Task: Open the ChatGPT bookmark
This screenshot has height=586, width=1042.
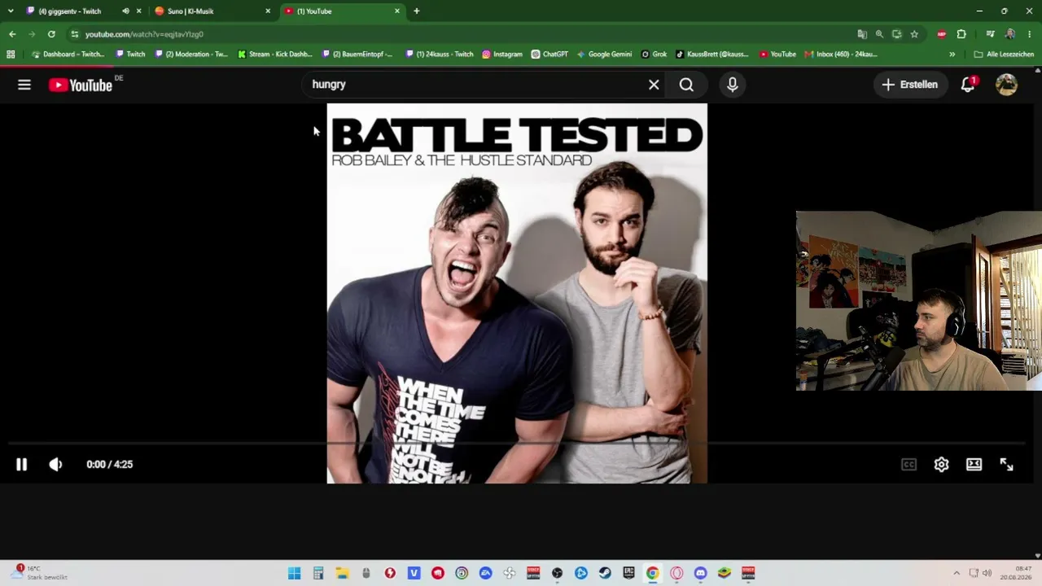Action: click(x=549, y=55)
